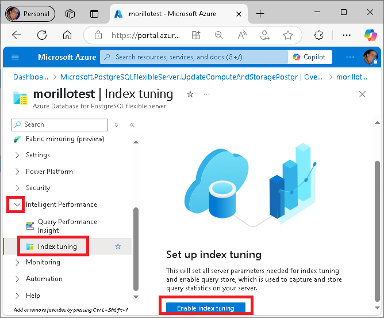Navigate to the Dashboard breadcrumb
The image size is (384, 318).
coord(30,77)
